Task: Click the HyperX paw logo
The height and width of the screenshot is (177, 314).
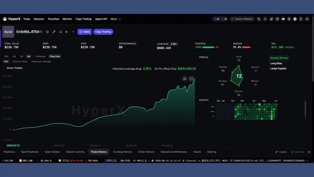Action: pos(5,19)
